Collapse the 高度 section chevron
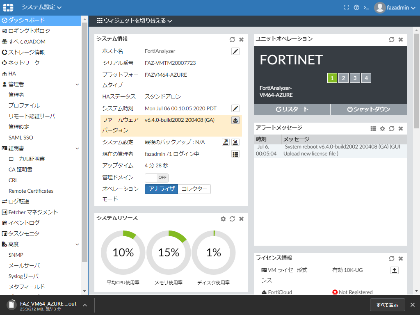The image size is (420, 315). coord(77,244)
